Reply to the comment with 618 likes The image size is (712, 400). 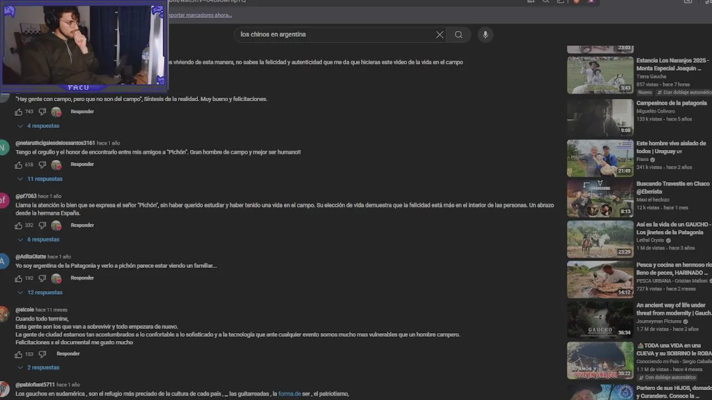(x=82, y=164)
